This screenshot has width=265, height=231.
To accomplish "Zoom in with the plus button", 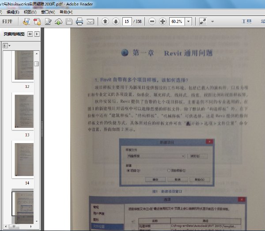I will (x=163, y=22).
